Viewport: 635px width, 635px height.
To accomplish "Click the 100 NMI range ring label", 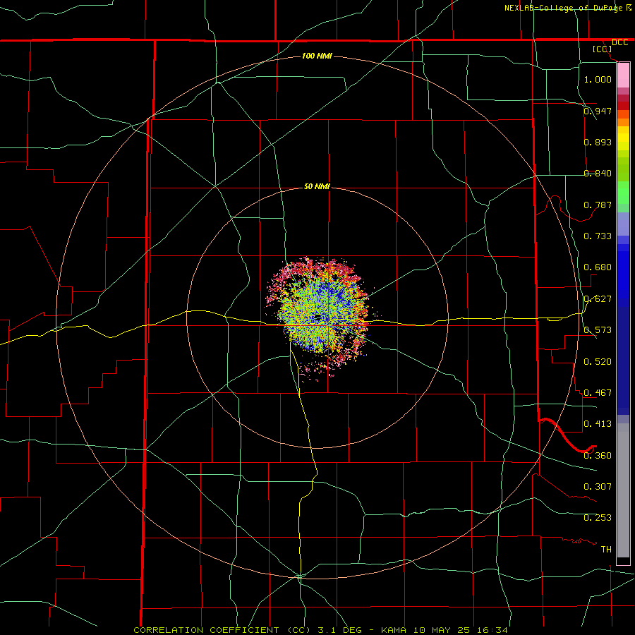I will tap(317, 56).
